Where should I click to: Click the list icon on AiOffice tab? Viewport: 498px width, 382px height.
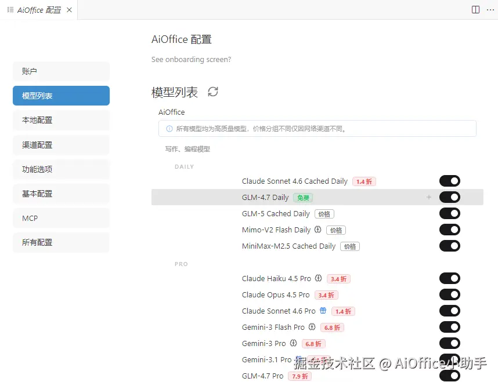tap(10, 10)
